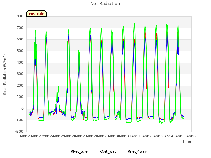The height and width of the screenshot is (158, 211).
Task: Click the Apr 5 x-axis date label
Action: (180, 136)
